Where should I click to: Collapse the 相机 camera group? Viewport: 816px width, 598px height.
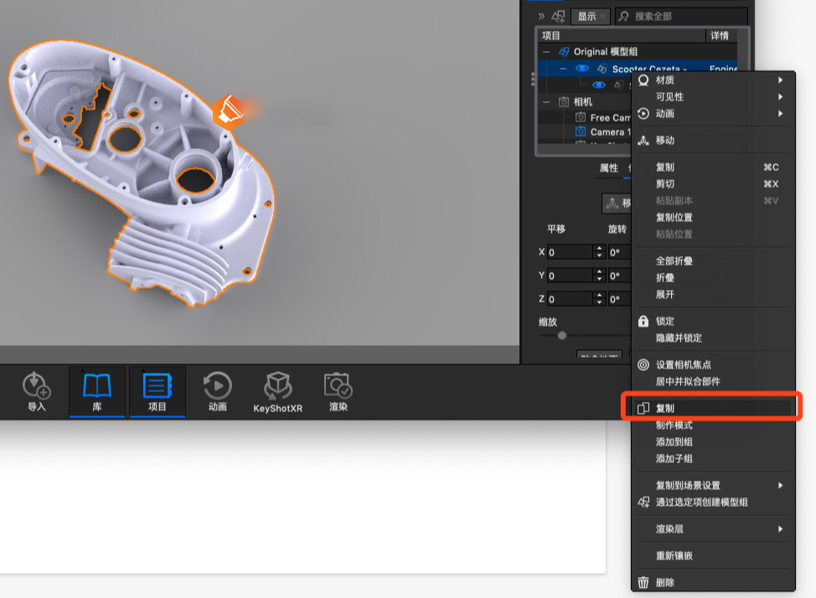click(546, 101)
